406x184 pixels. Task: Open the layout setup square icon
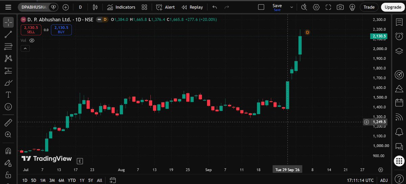[261, 7]
